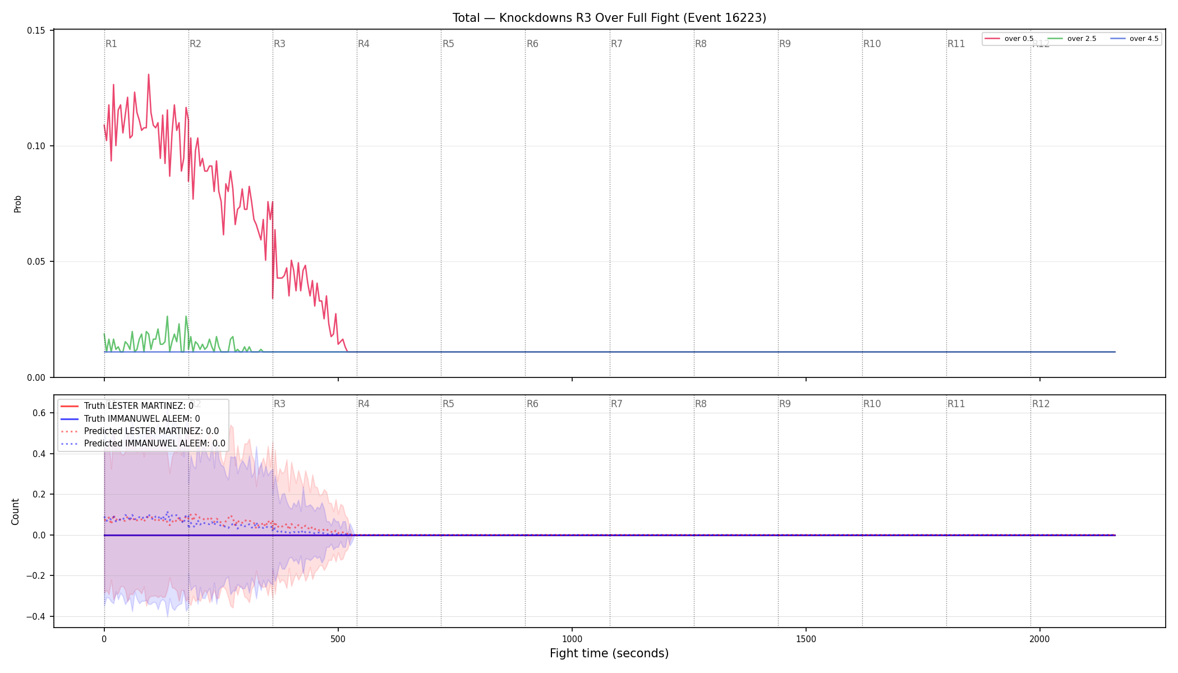Image resolution: width=1178 pixels, height=673 pixels.
Task: Click the chart title mentioning Event 16223
Action: (x=609, y=18)
